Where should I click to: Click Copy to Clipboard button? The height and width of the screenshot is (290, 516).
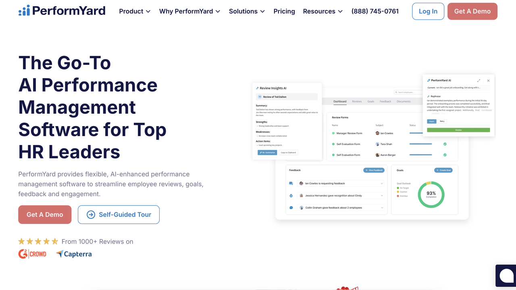(288, 153)
